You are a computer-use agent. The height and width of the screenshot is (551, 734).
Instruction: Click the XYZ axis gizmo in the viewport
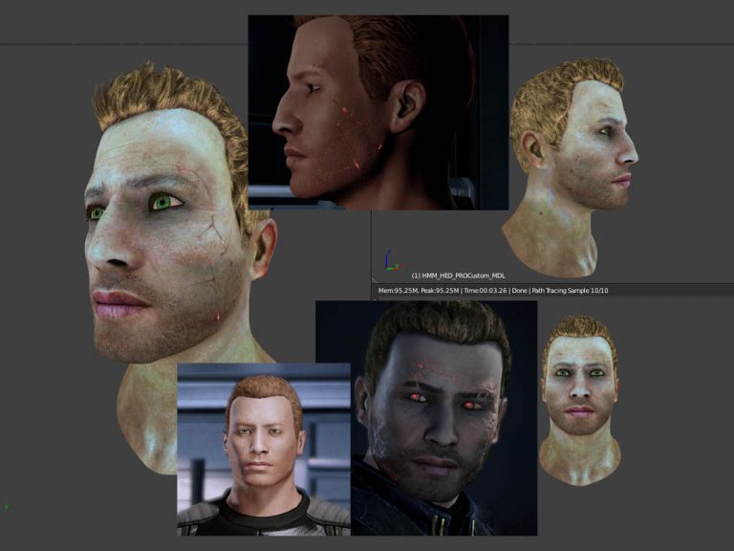pos(393,261)
